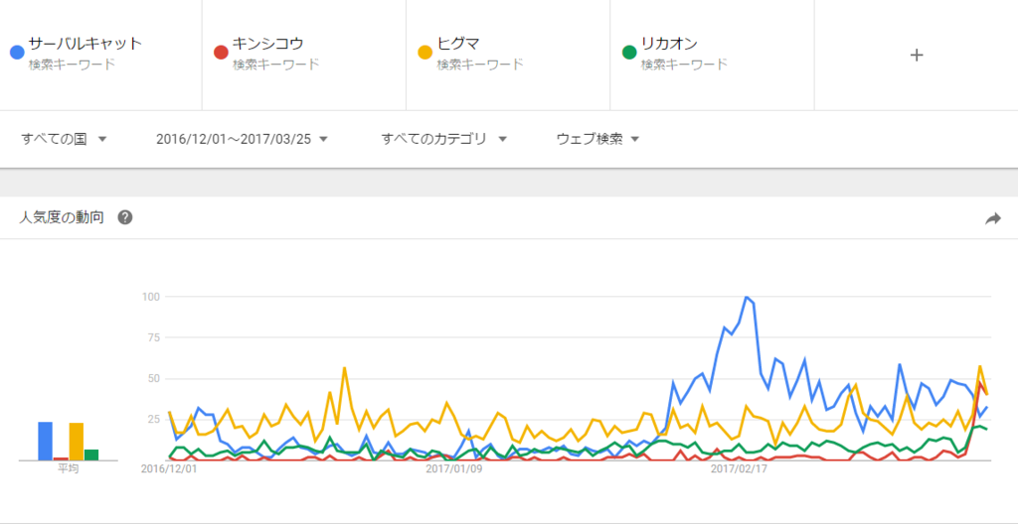Click the red dot beside キンシコウ

[222, 53]
